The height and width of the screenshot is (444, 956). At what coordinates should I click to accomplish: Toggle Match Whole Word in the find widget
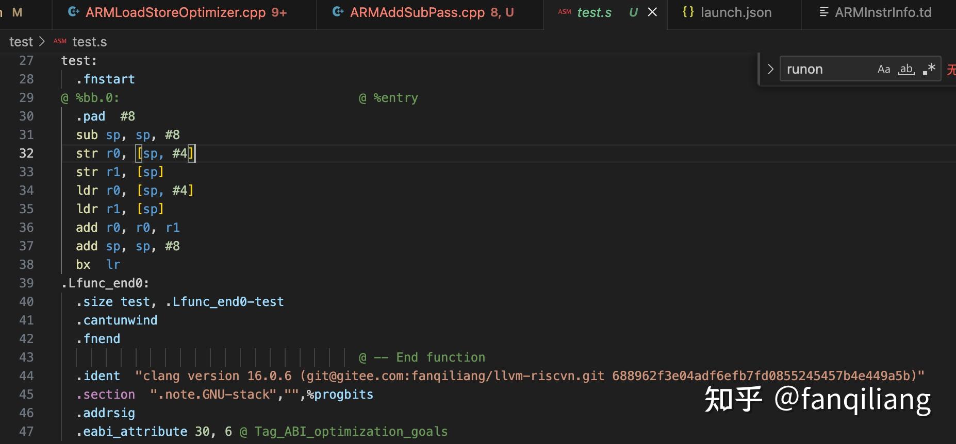(906, 69)
